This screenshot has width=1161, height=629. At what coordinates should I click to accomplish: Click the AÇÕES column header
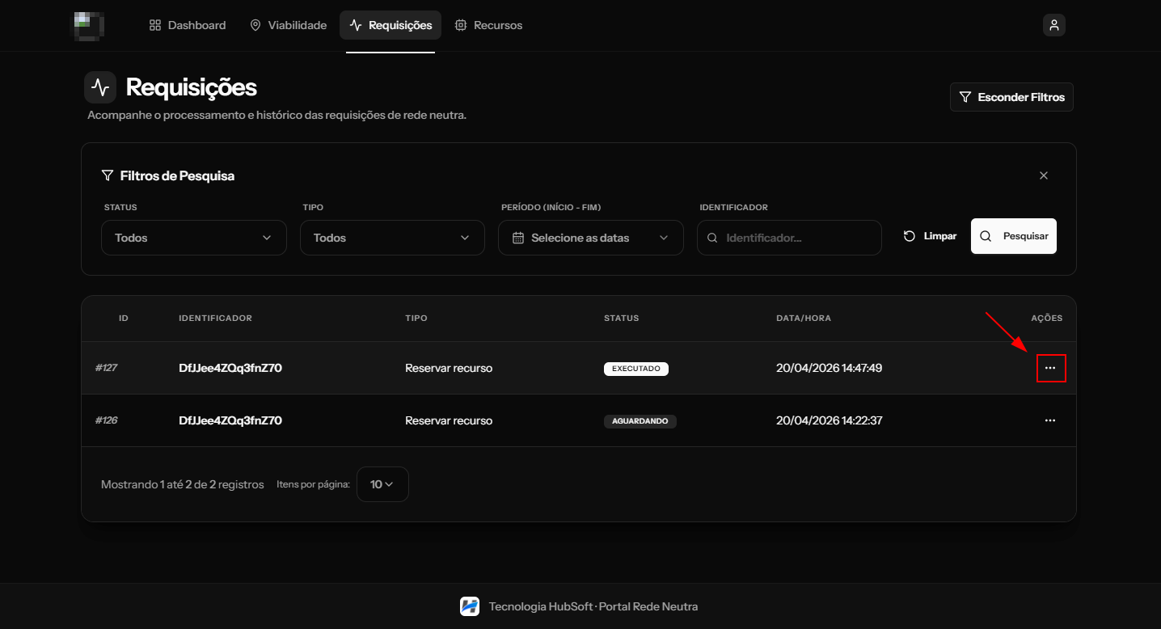[1047, 318]
